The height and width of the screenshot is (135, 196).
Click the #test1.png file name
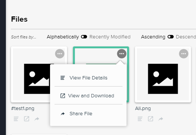coord(23,109)
